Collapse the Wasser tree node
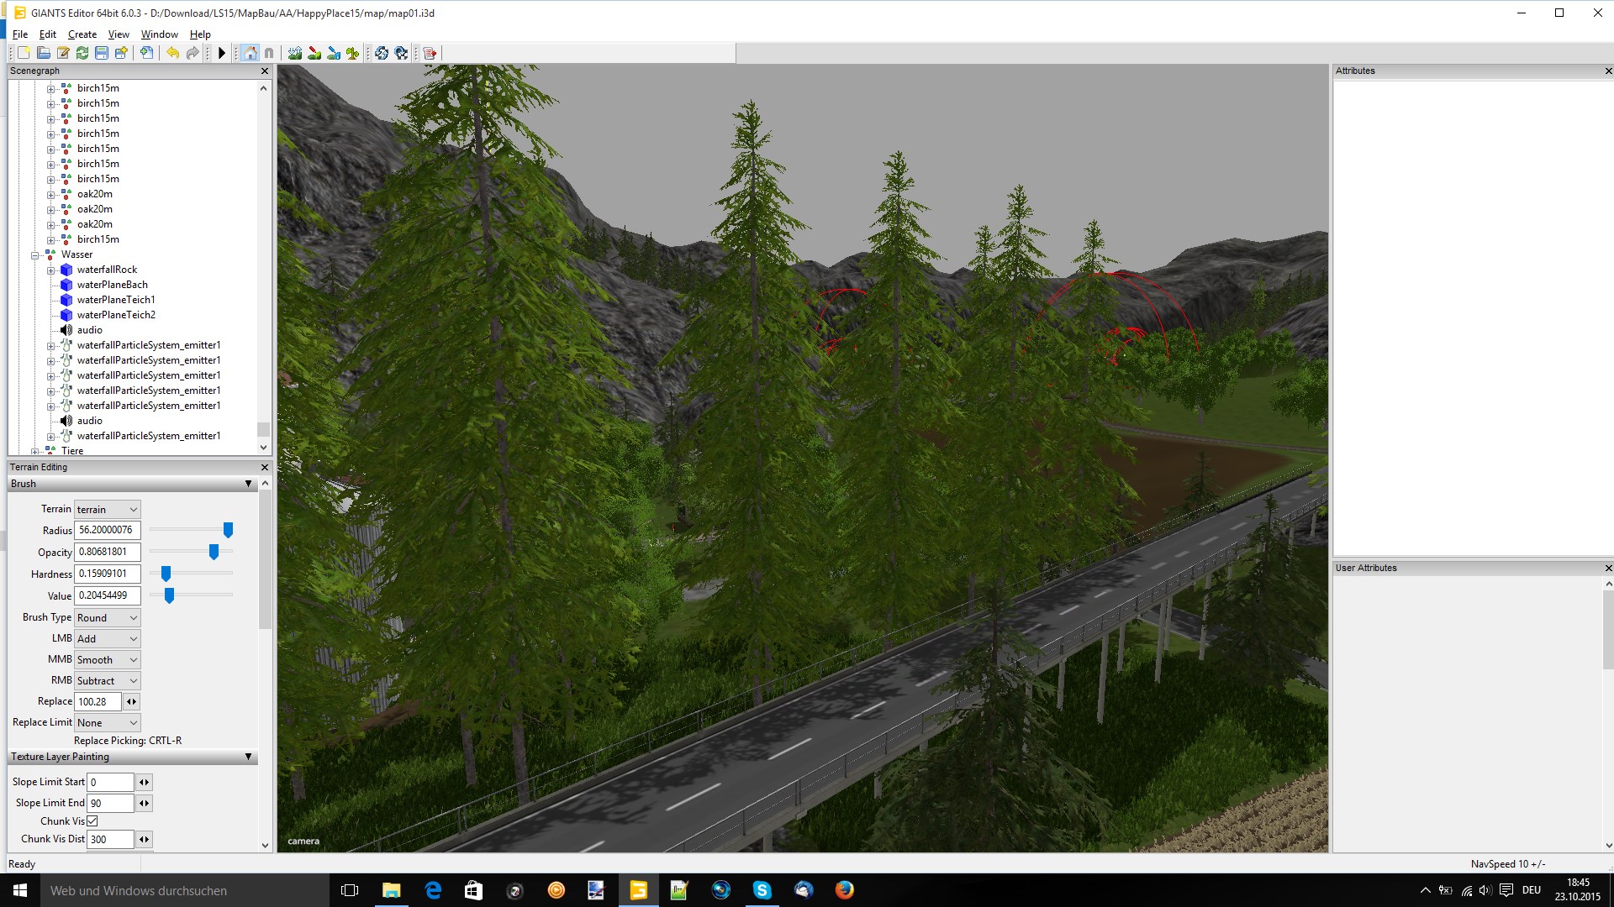 coord(35,254)
